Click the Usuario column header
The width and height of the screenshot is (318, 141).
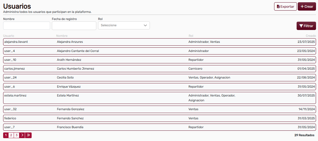[9, 36]
